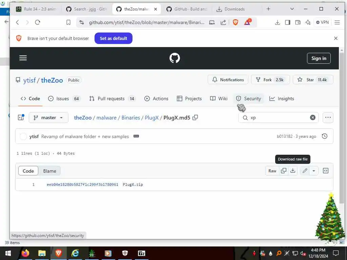Bookmark this page with the bookmark icon
This screenshot has height=260, width=347.
68,22
